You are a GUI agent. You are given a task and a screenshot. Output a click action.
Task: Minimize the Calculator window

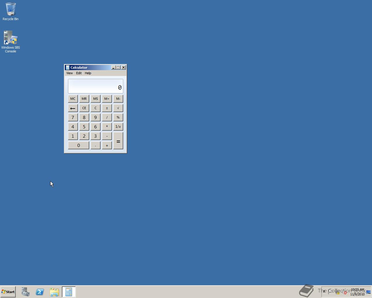[113, 68]
